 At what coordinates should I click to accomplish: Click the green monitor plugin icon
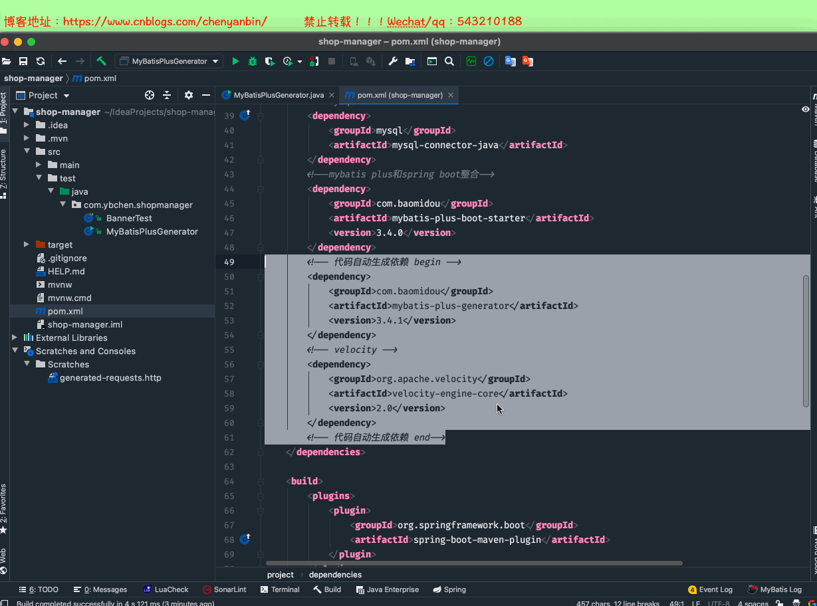[471, 61]
